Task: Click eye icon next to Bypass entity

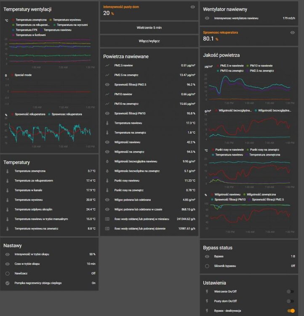Action: point(207,256)
